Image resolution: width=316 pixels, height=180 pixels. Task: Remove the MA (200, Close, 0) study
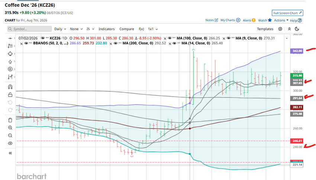[111, 44]
